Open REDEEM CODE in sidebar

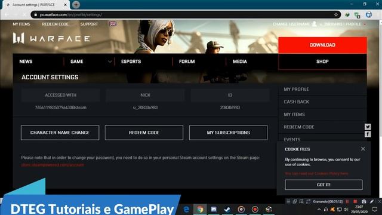(x=299, y=127)
